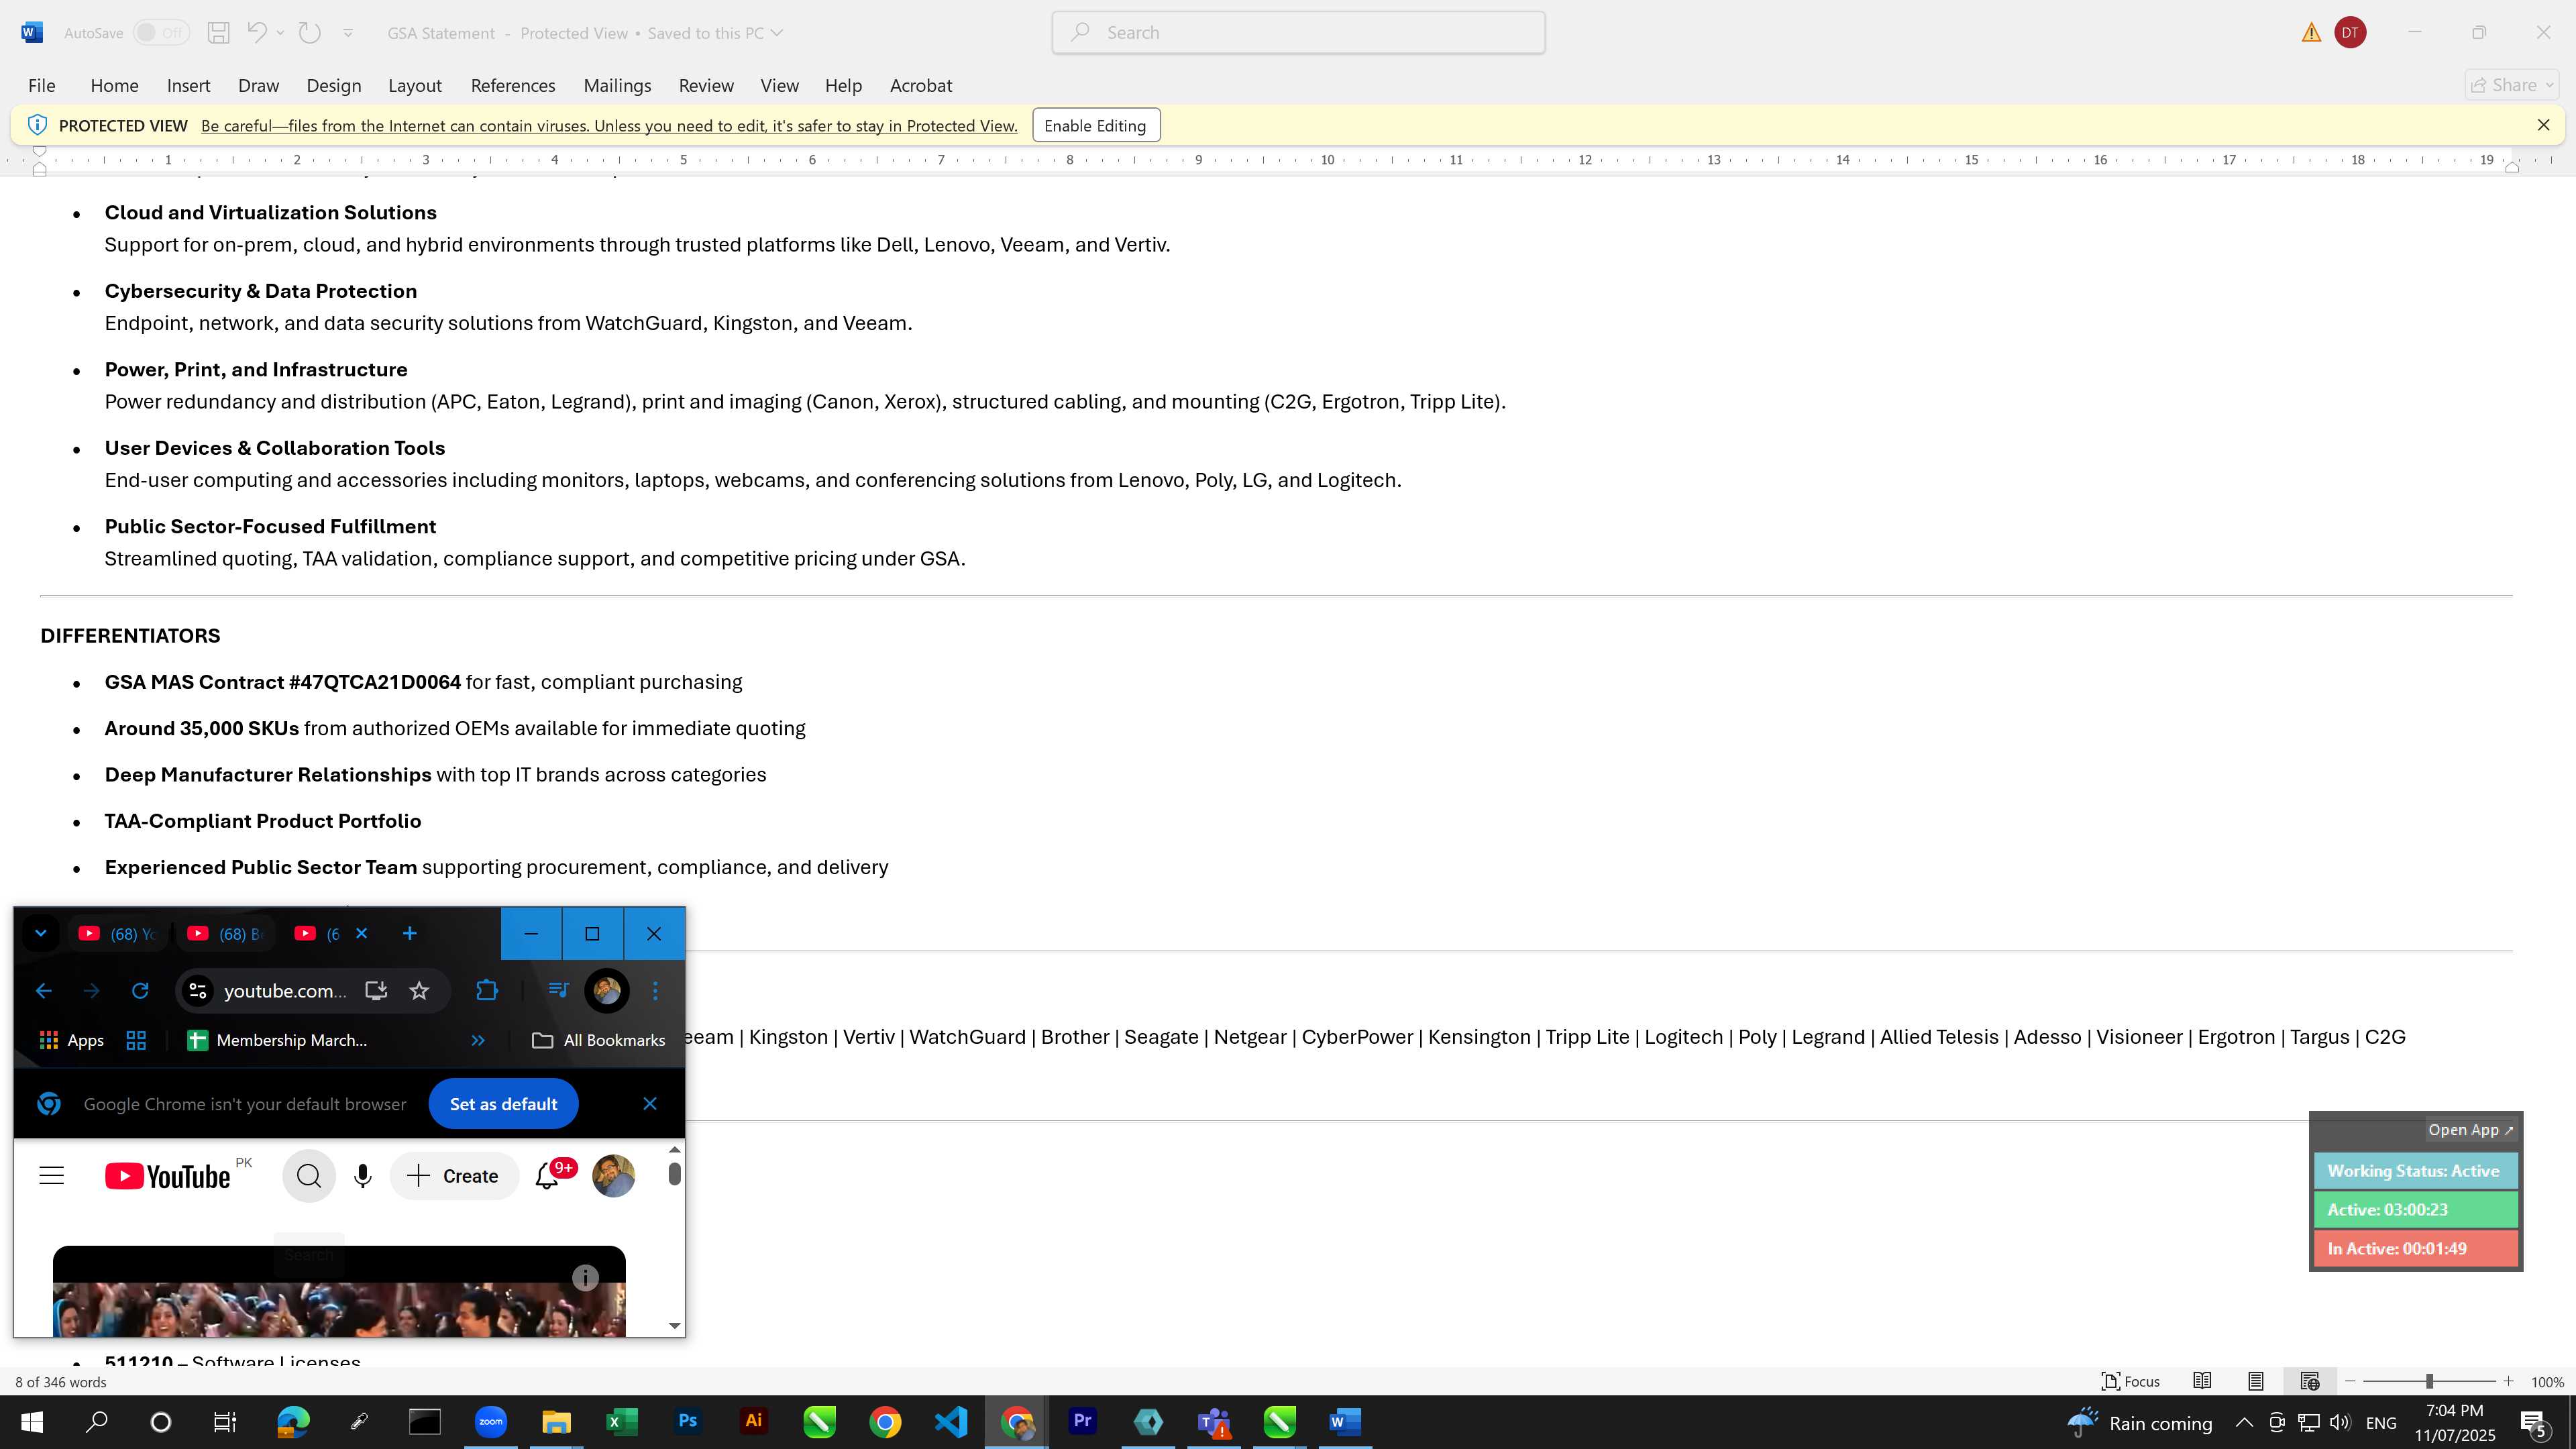Open Customize Quick Access Toolbar dropdown

tap(348, 33)
